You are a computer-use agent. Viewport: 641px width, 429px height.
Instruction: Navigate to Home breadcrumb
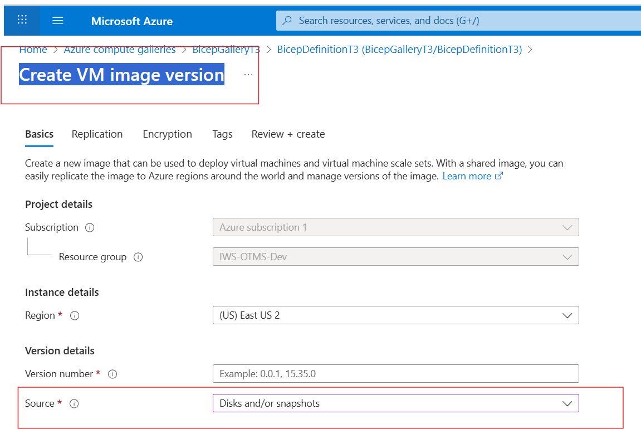pos(33,50)
